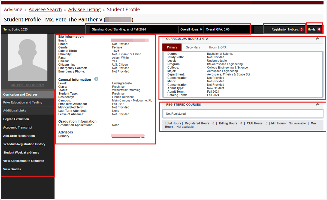The width and height of the screenshot is (327, 200).
Task: Click the Registered Hours: 0 summary text
Action: coord(199,123)
